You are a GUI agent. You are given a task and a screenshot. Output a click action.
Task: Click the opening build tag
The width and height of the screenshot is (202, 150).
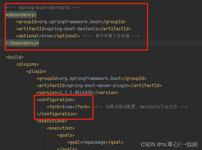coord(15,57)
